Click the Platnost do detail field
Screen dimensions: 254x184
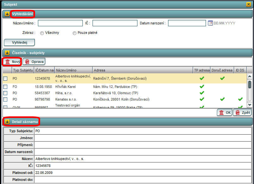pyautogui.click(x=143, y=180)
